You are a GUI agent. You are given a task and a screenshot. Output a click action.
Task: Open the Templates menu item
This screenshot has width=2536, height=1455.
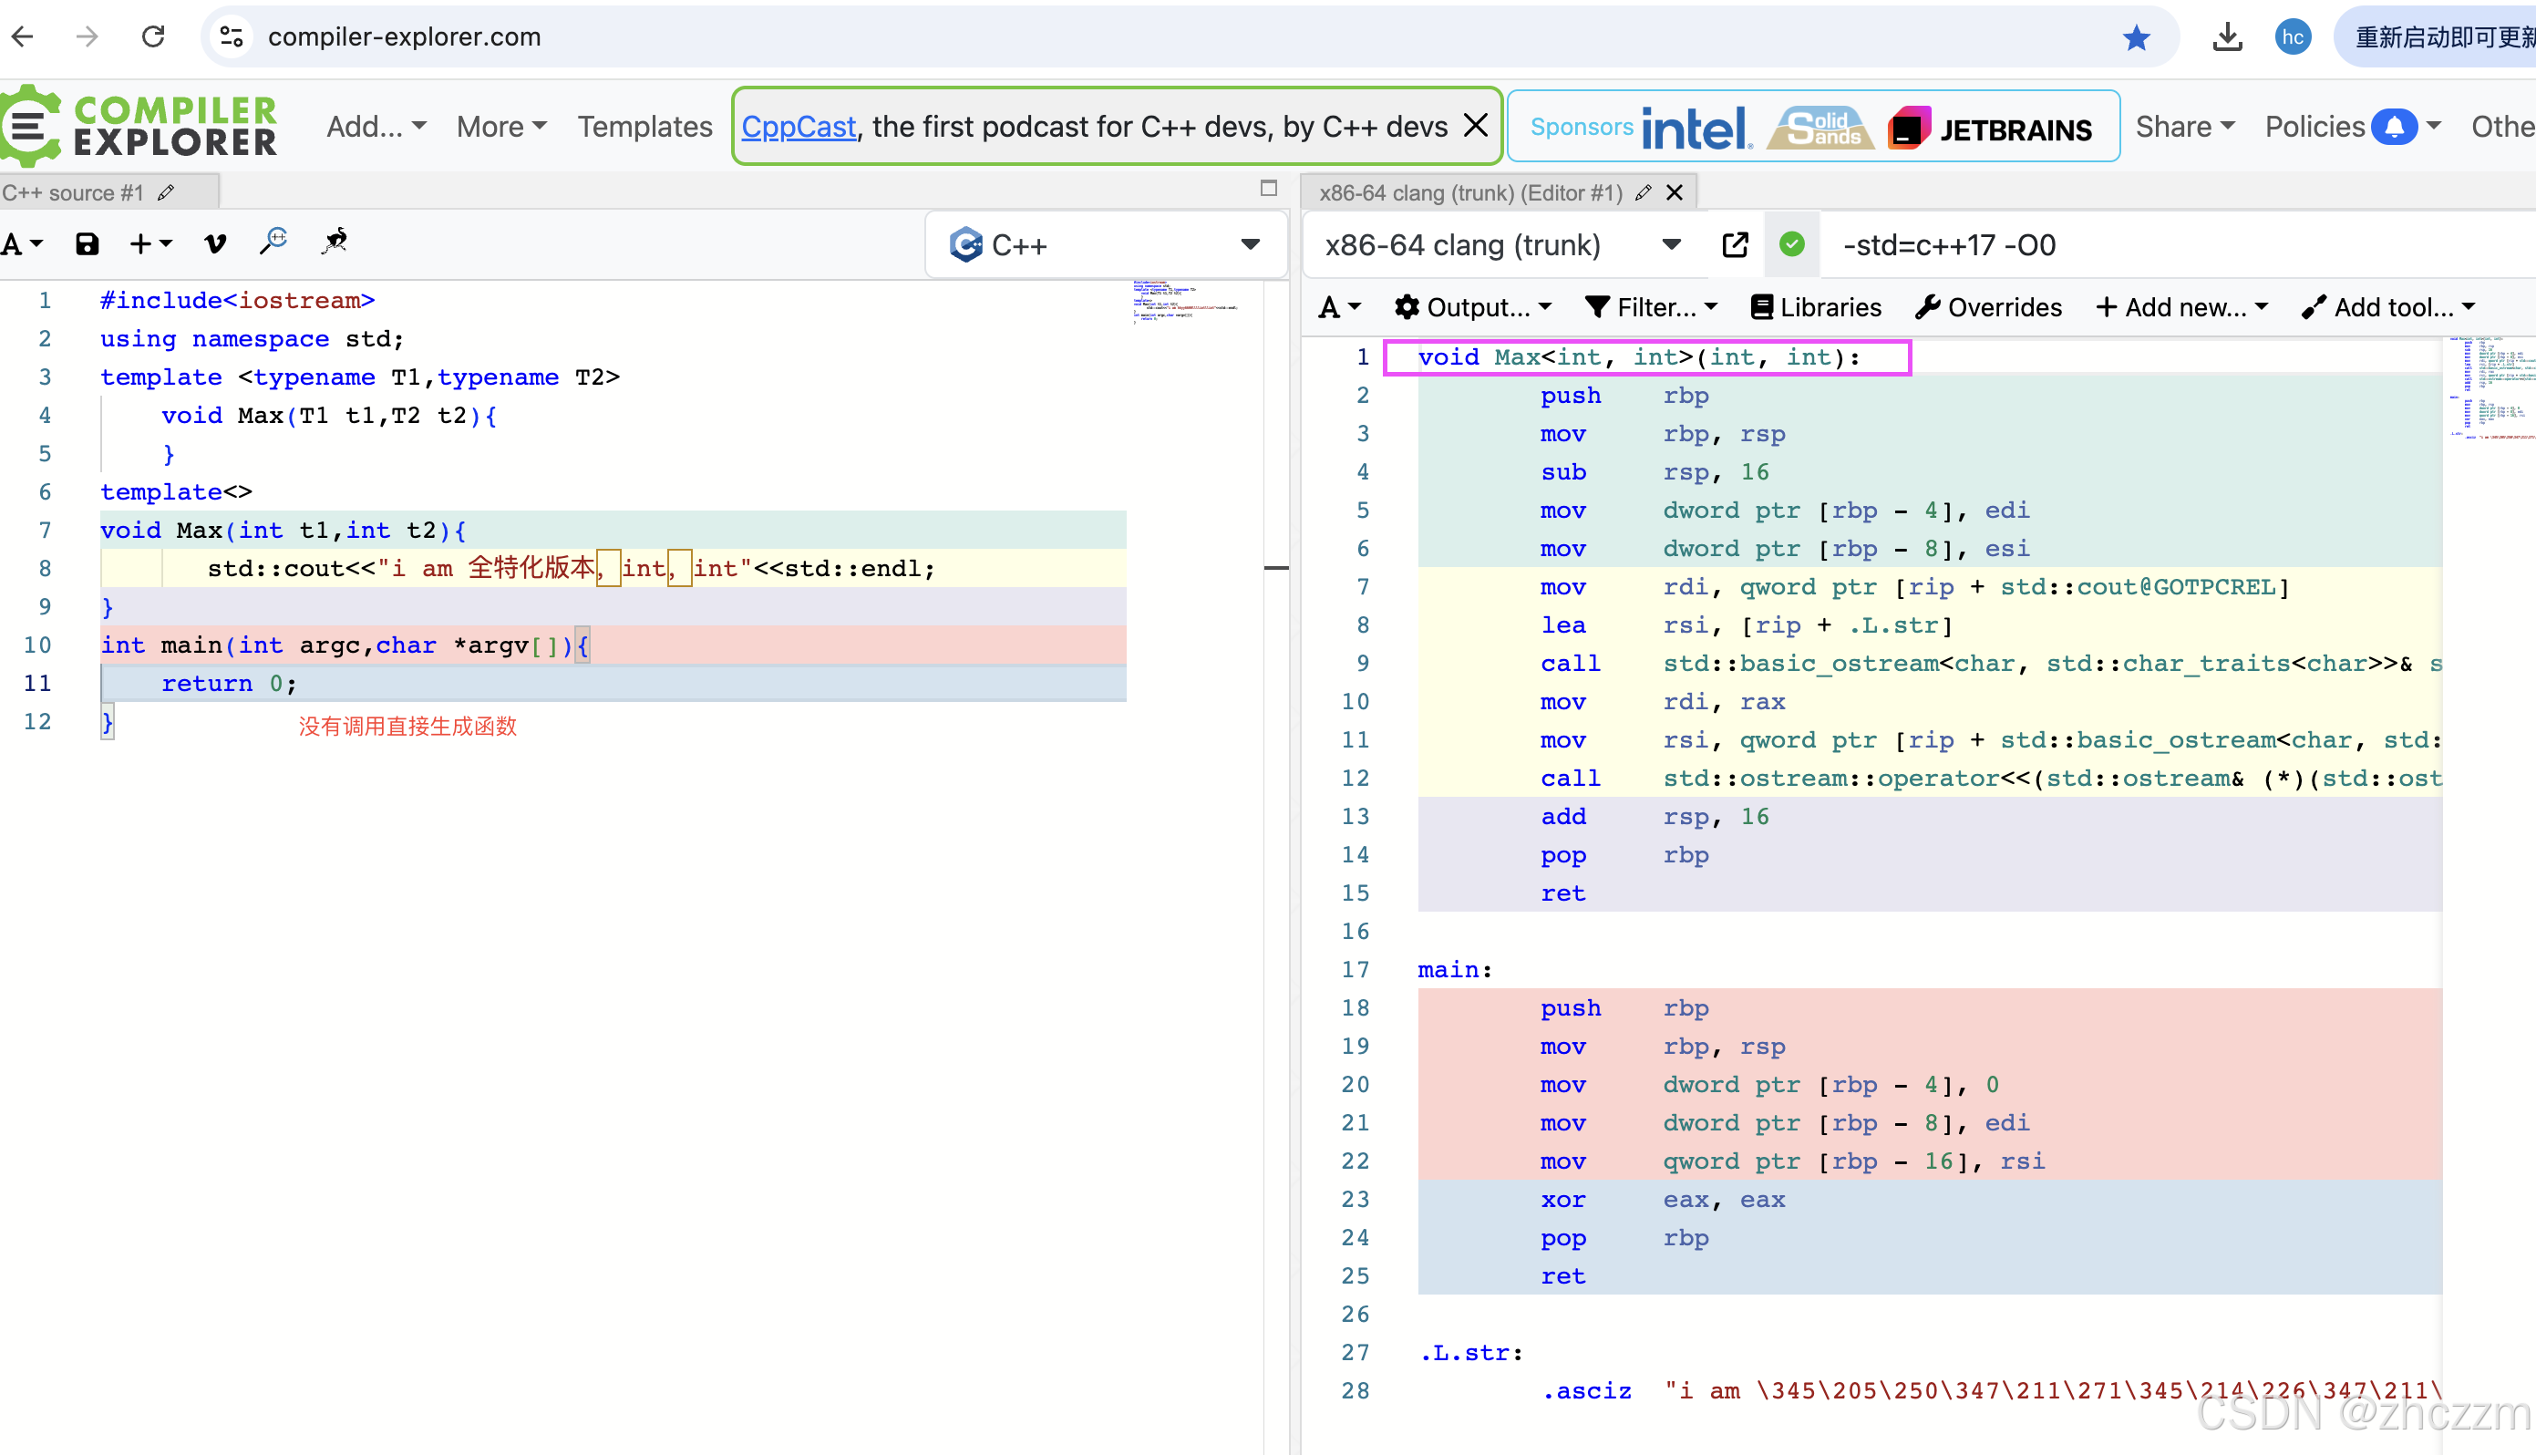(x=644, y=127)
